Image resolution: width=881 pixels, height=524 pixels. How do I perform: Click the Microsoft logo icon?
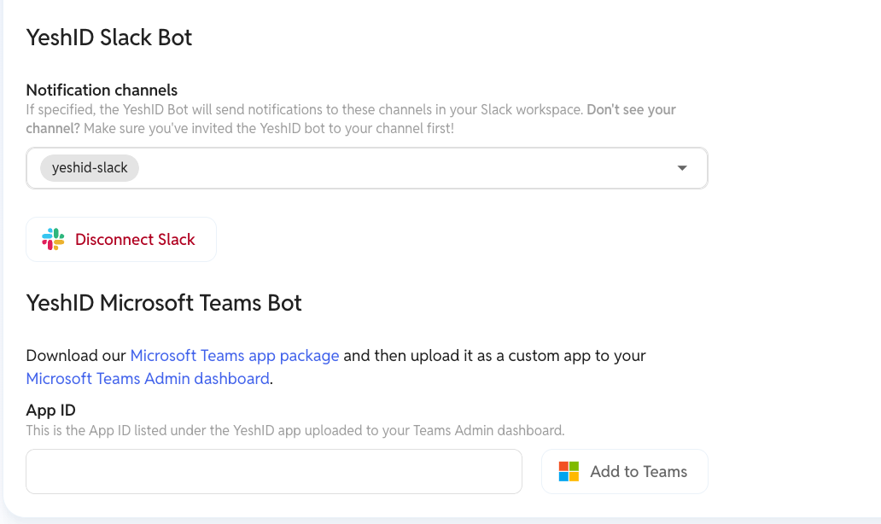point(569,472)
